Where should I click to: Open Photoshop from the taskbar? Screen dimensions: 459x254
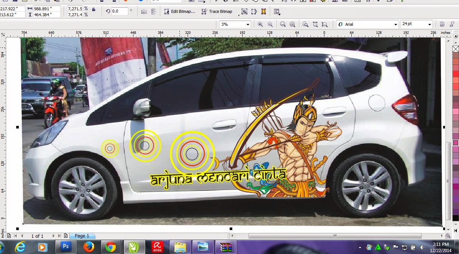pos(66,247)
